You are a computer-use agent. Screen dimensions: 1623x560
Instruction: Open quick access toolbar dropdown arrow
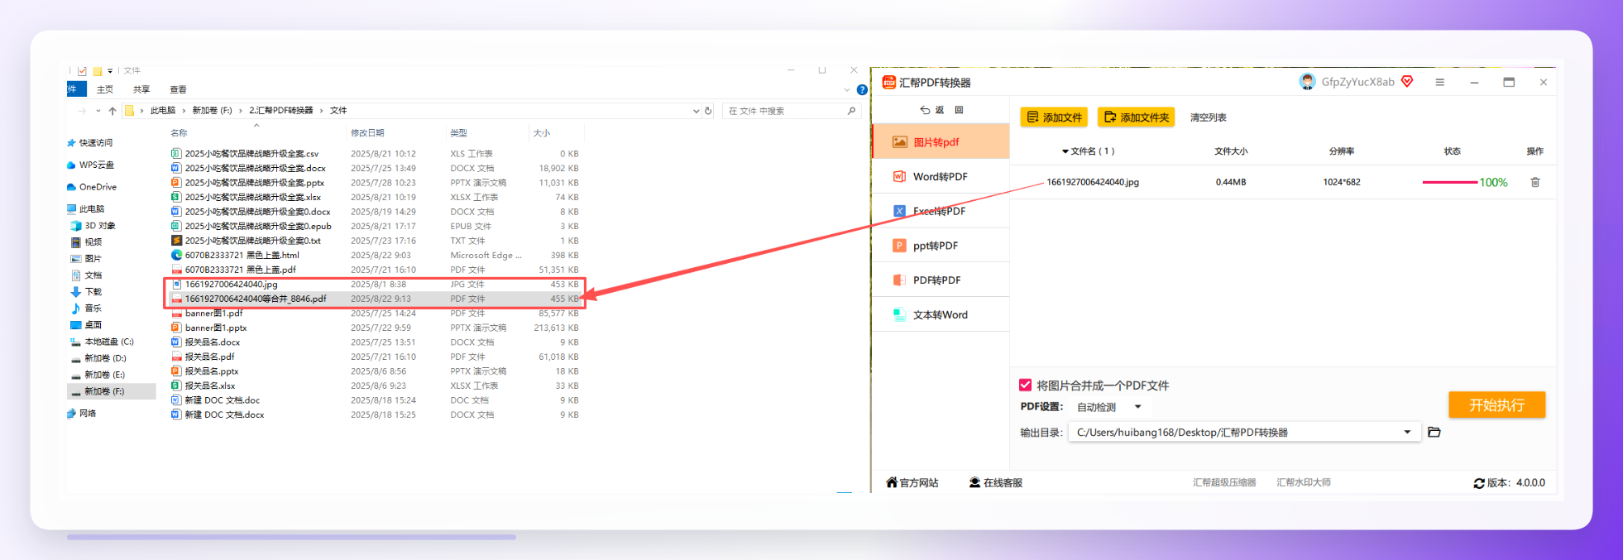pyautogui.click(x=110, y=71)
